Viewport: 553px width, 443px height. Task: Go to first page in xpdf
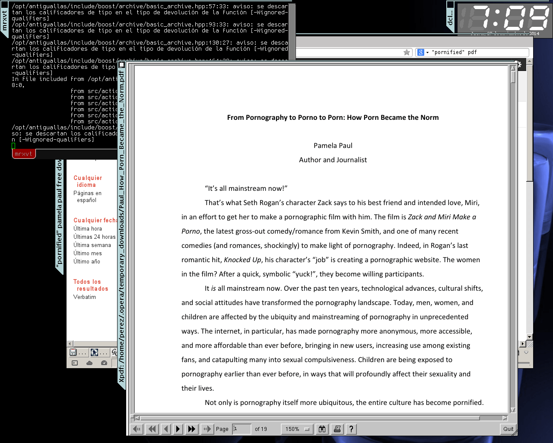(x=137, y=429)
